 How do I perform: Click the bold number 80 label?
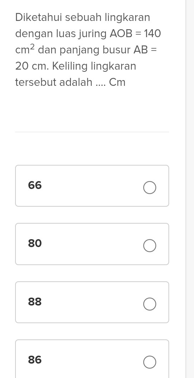click(35, 243)
